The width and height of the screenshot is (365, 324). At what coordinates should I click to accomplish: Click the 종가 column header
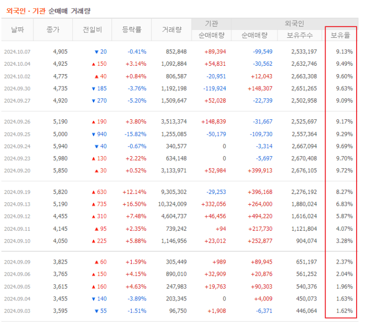53,29
